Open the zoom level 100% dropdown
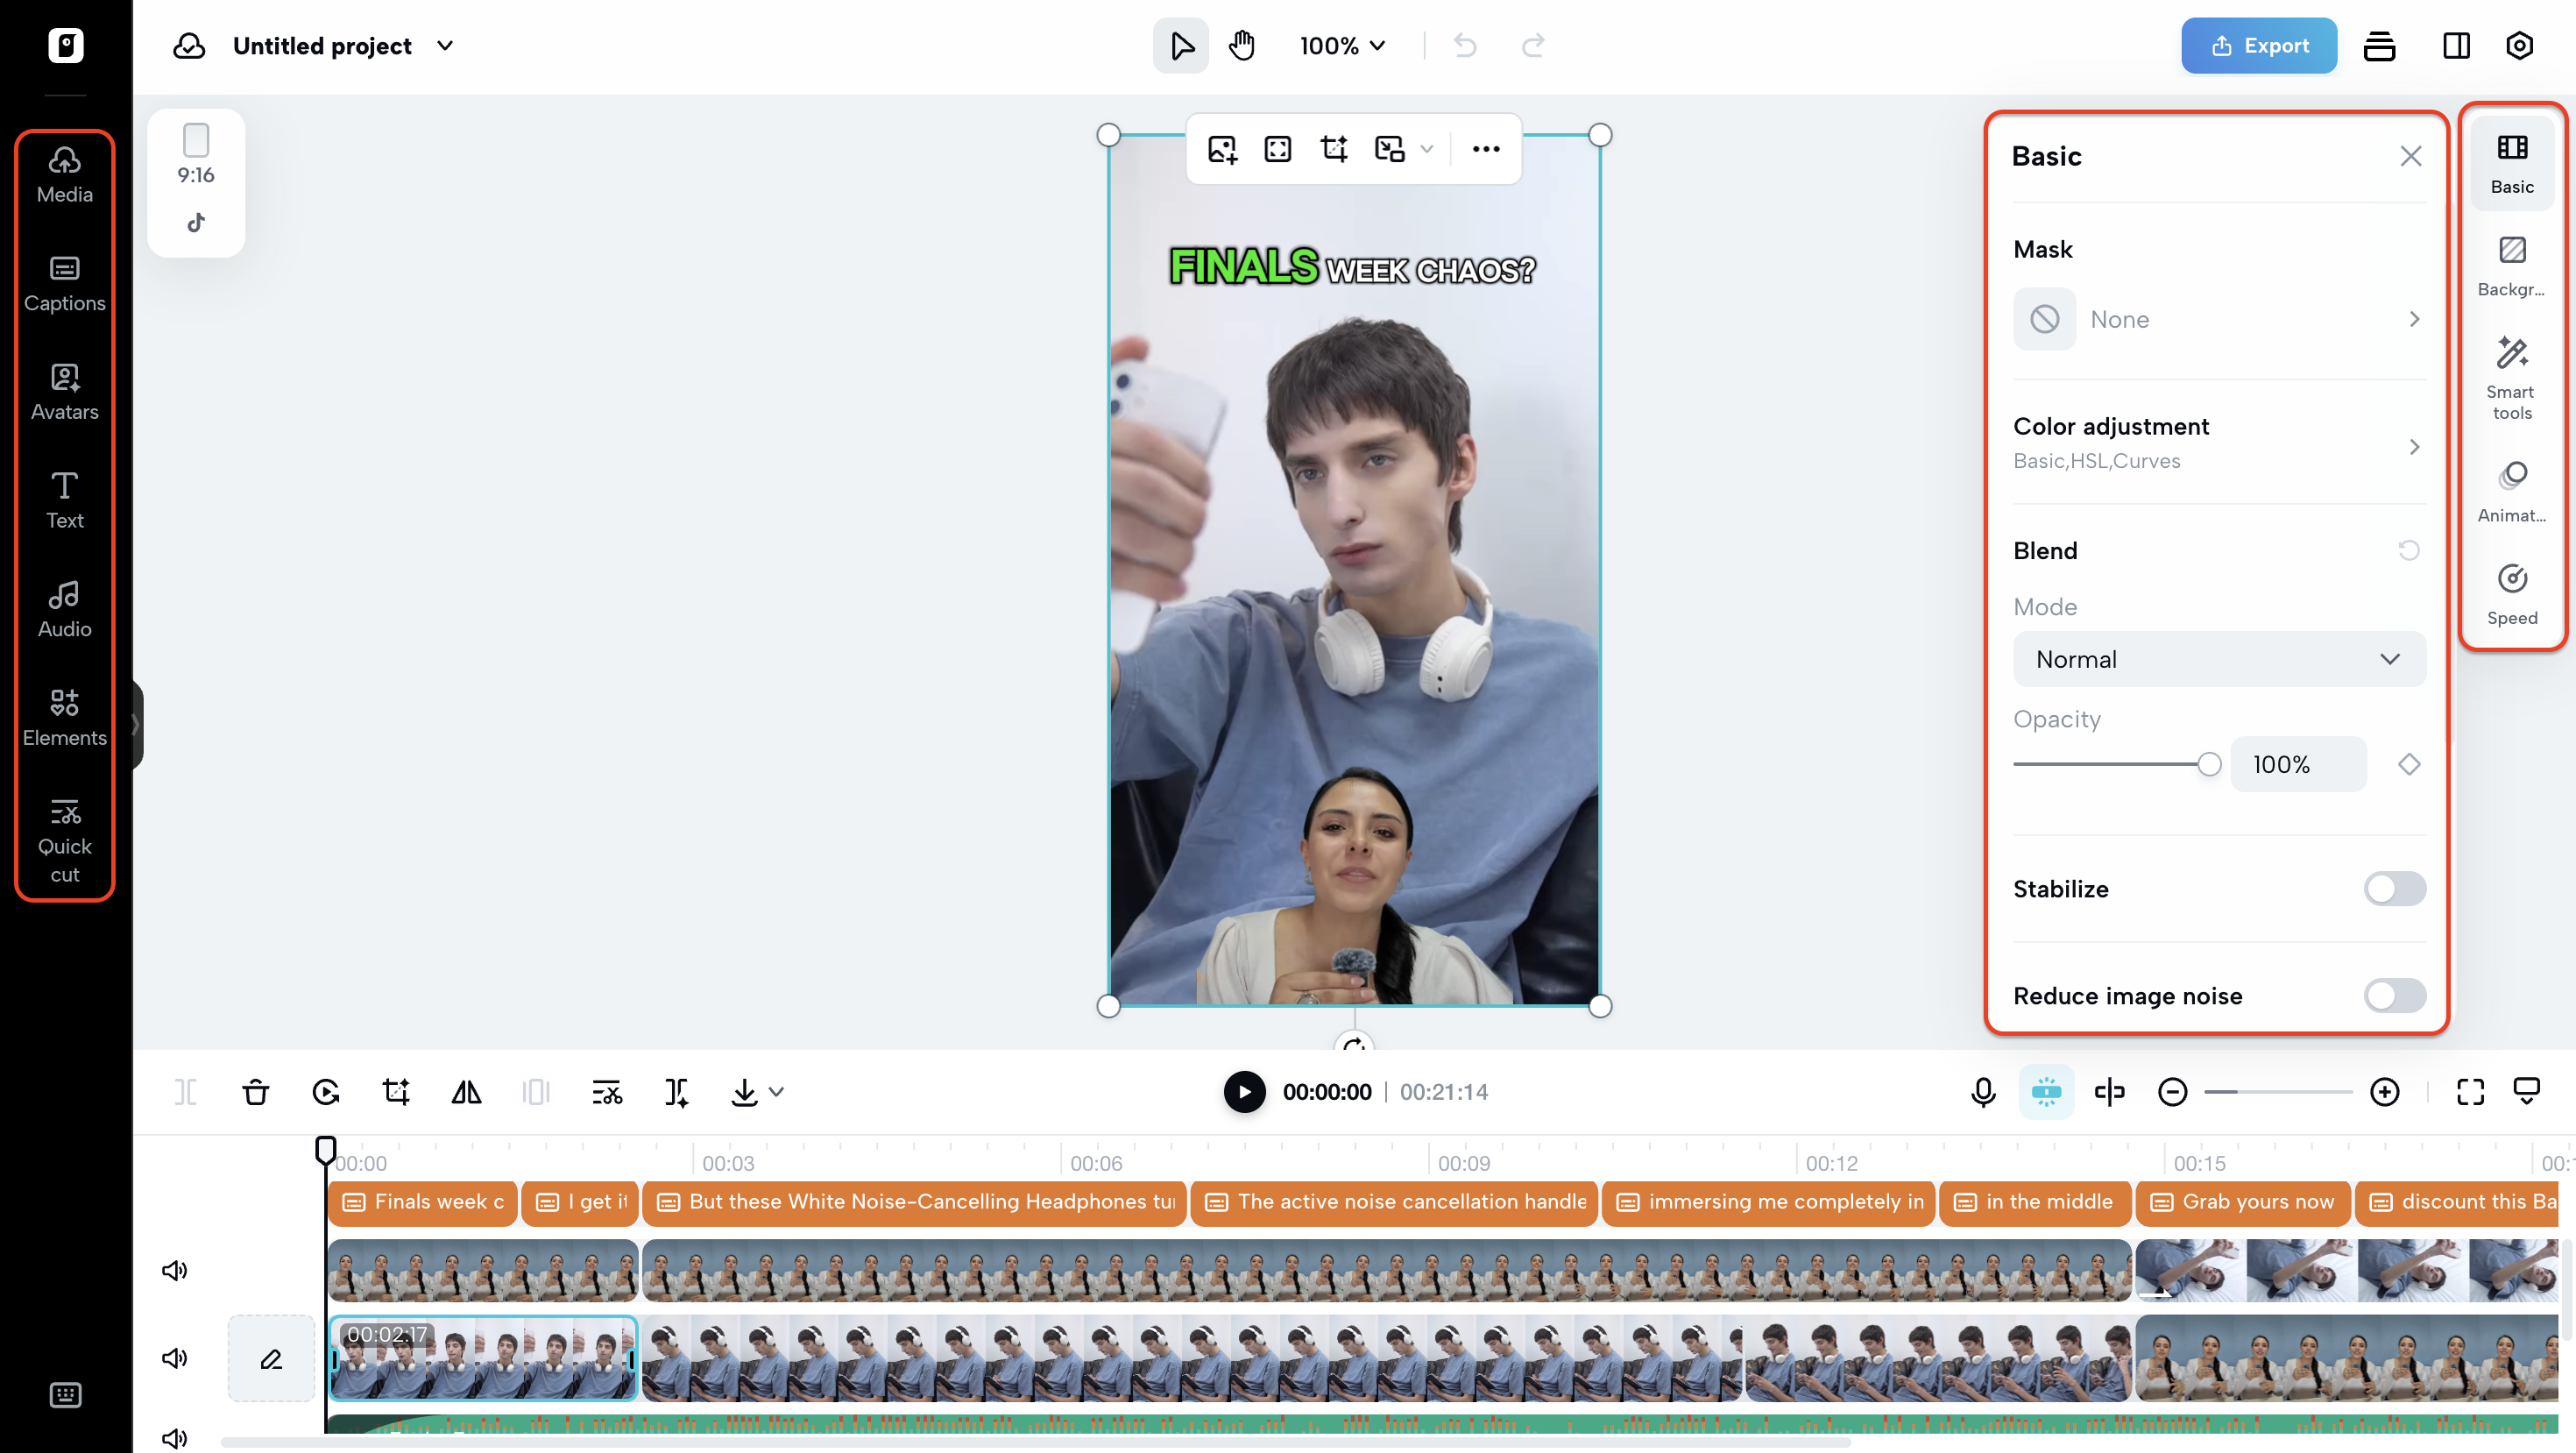The height and width of the screenshot is (1453, 2576). click(x=1342, y=45)
